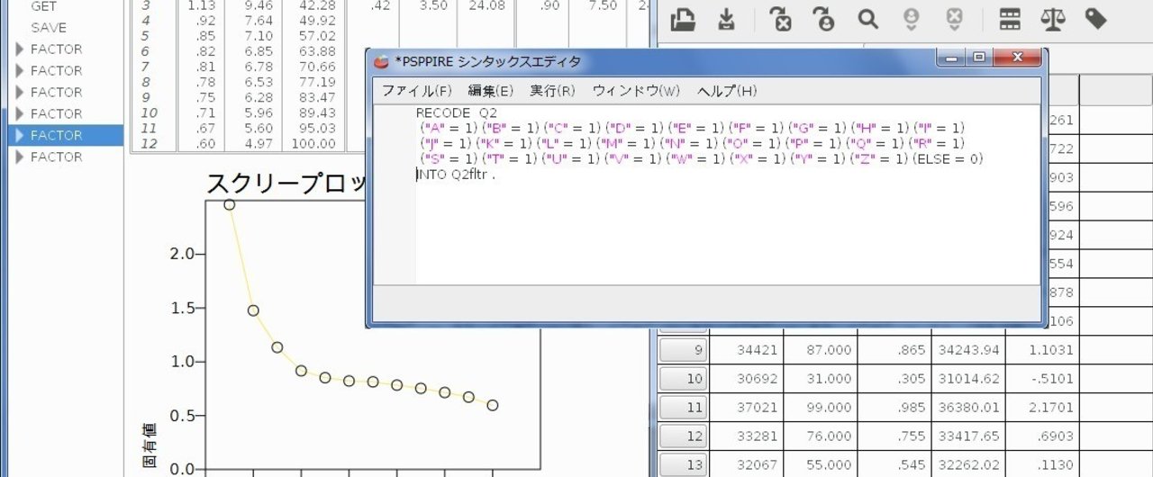Image resolution: width=1153 pixels, height=477 pixels.
Task: Click cell .1130 in data sheet
Action: [1042, 465]
